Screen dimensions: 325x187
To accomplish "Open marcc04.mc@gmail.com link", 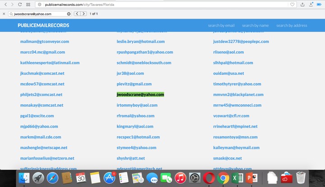I will click(x=42, y=52).
